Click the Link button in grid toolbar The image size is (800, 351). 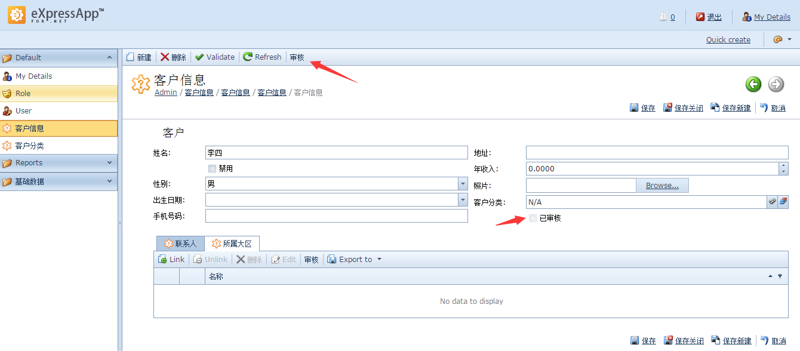point(171,259)
